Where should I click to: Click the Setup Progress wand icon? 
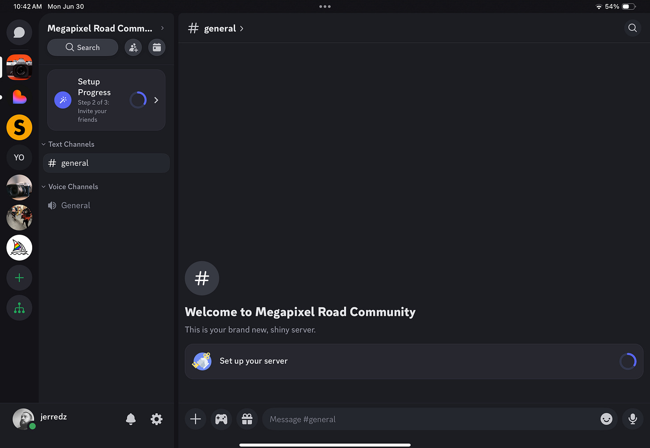(x=63, y=100)
